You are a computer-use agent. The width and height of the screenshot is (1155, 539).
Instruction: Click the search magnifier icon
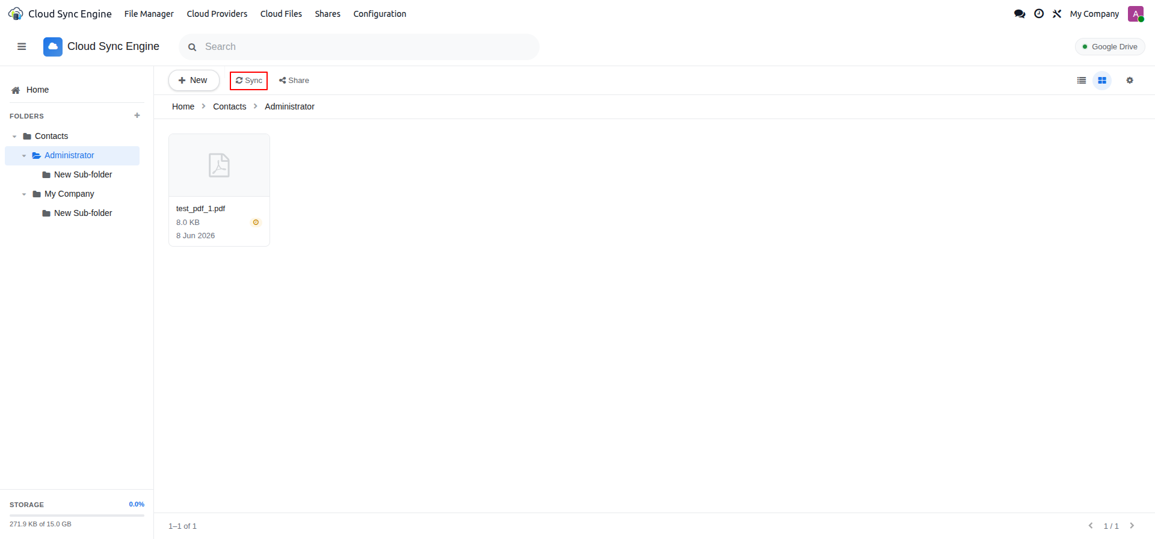192,47
